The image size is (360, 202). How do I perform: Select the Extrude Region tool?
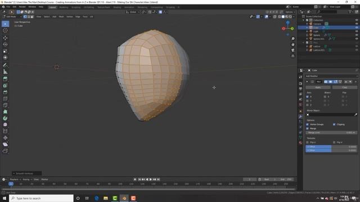pyautogui.click(x=5, y=79)
